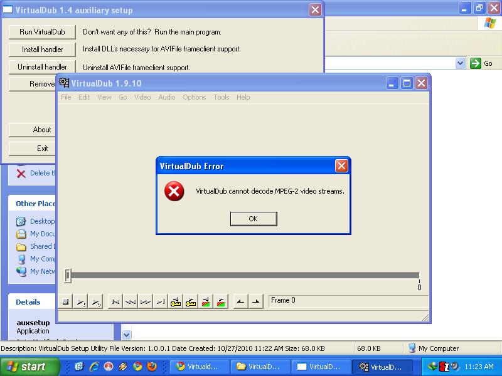Click the Stop button in VirtualDub toolbar

[66, 301]
